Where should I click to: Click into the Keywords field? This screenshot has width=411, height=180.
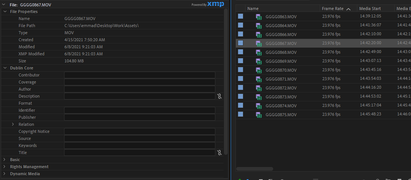pyautogui.click(x=140, y=145)
